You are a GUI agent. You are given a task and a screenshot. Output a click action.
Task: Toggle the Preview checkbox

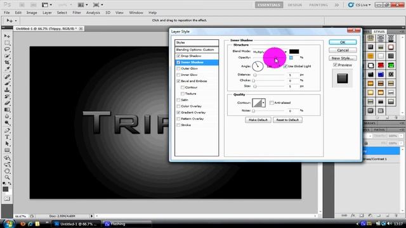click(335, 65)
